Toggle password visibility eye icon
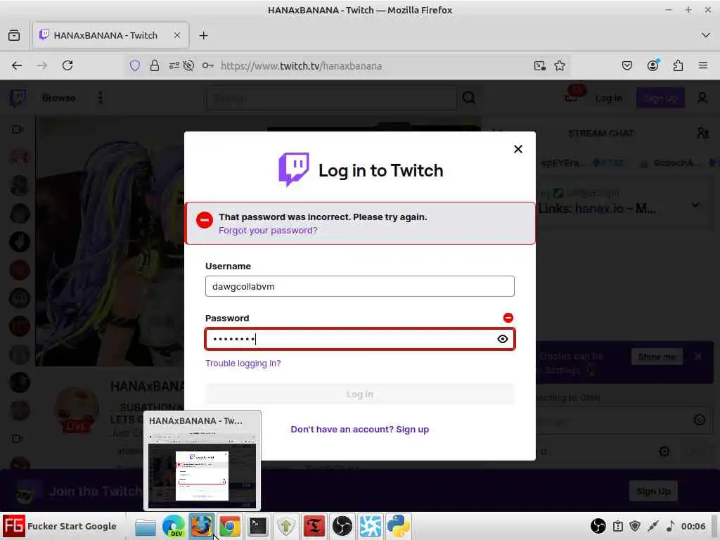Image resolution: width=720 pixels, height=540 pixels. (502, 339)
